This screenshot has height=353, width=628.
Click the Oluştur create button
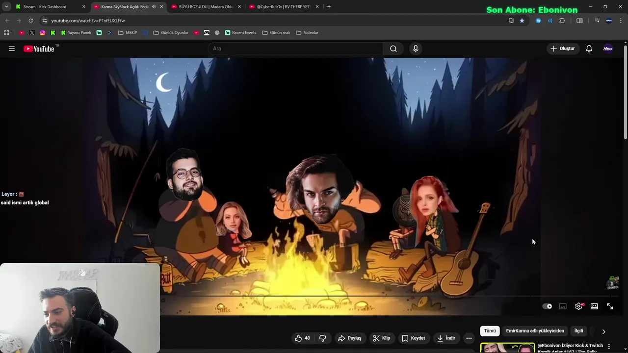click(562, 49)
